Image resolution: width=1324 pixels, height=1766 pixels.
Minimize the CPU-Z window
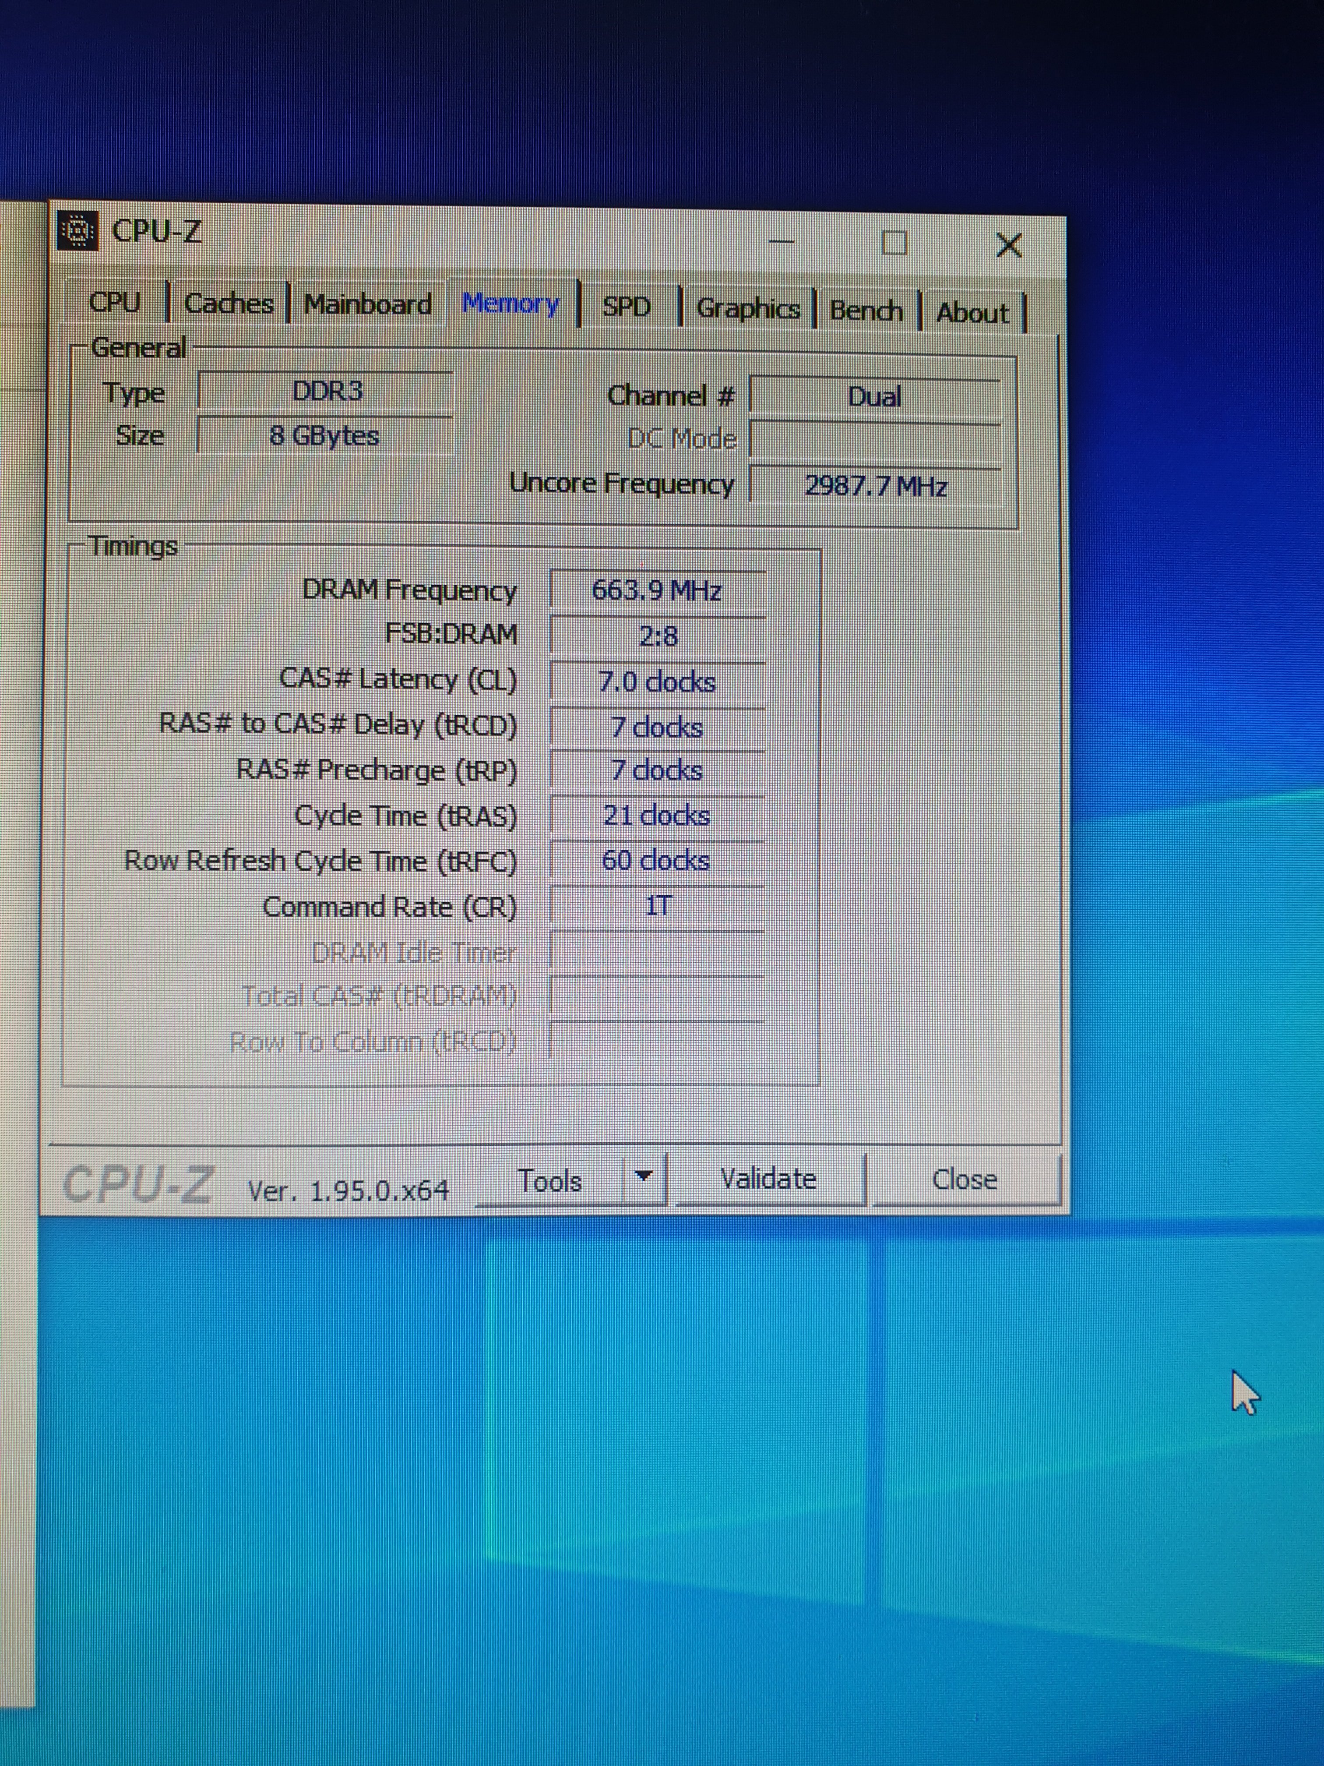point(782,241)
